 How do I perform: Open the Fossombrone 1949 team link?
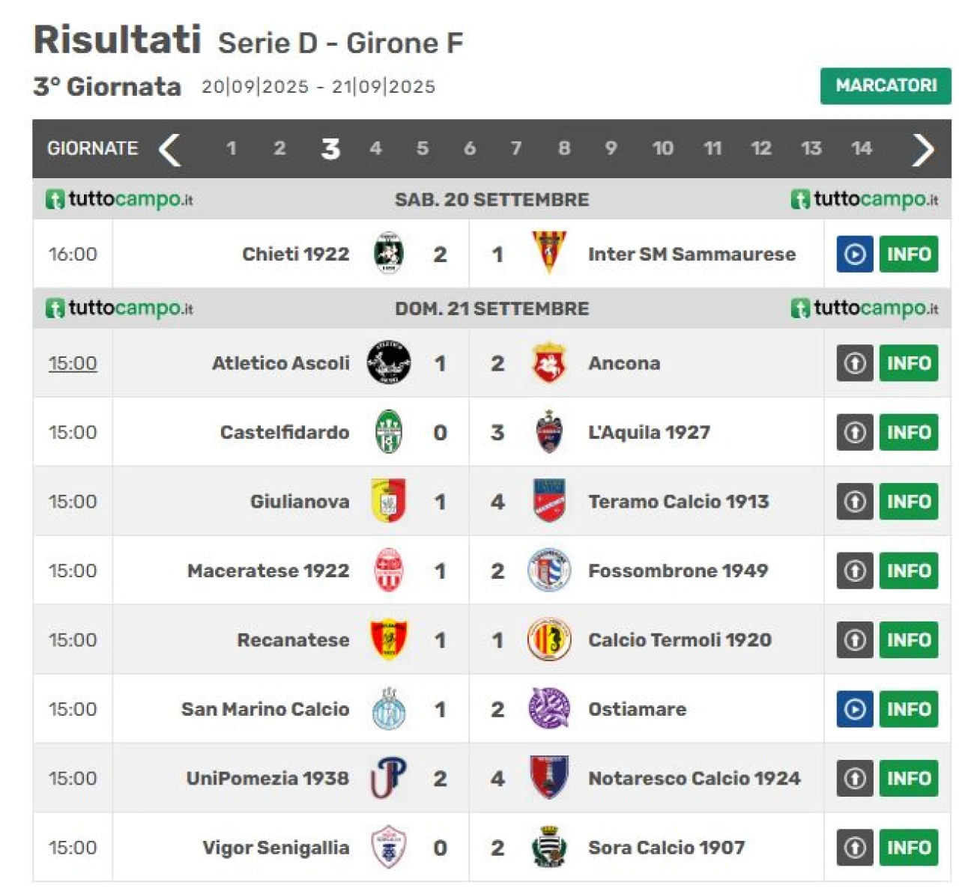click(677, 571)
